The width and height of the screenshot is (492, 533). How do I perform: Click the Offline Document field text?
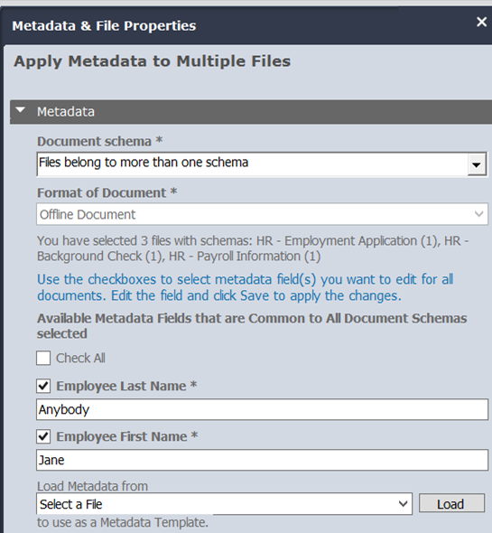point(88,214)
